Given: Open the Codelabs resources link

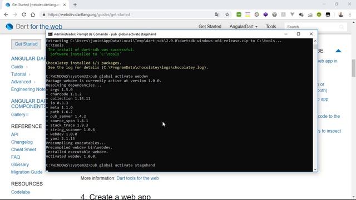Looking at the screenshot, I should pos(21,192).
